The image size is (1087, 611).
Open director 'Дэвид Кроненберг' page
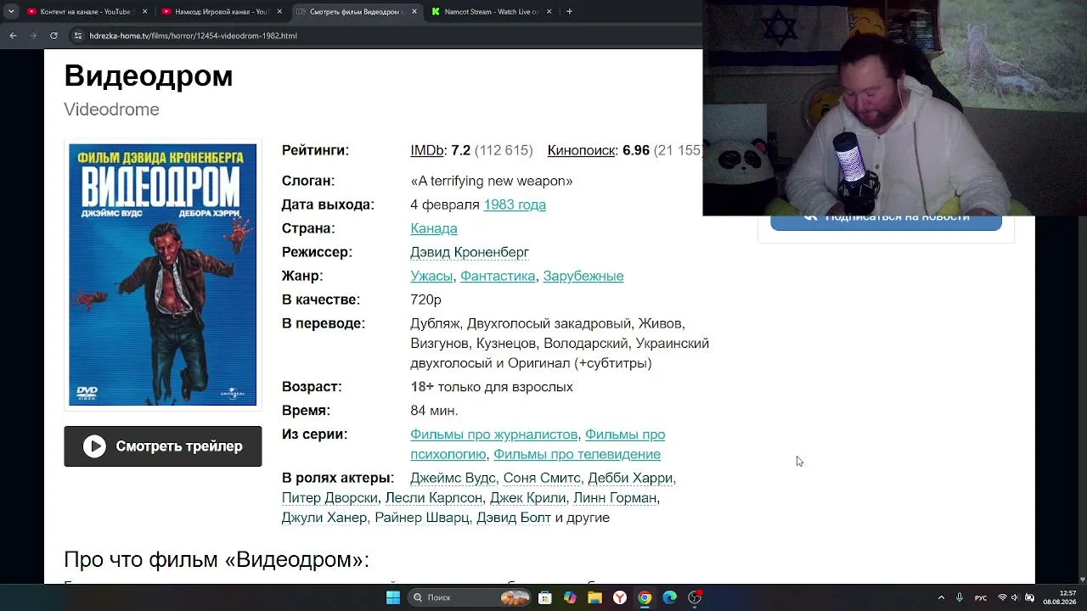[x=470, y=252]
